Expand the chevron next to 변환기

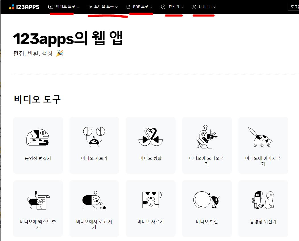[182, 7]
